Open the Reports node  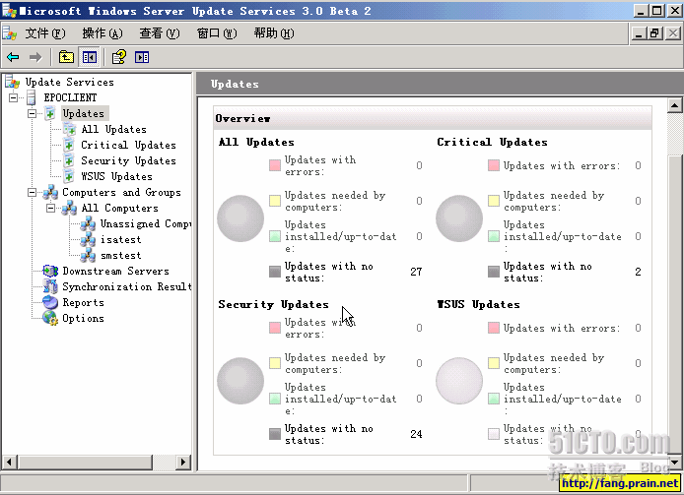[84, 302]
